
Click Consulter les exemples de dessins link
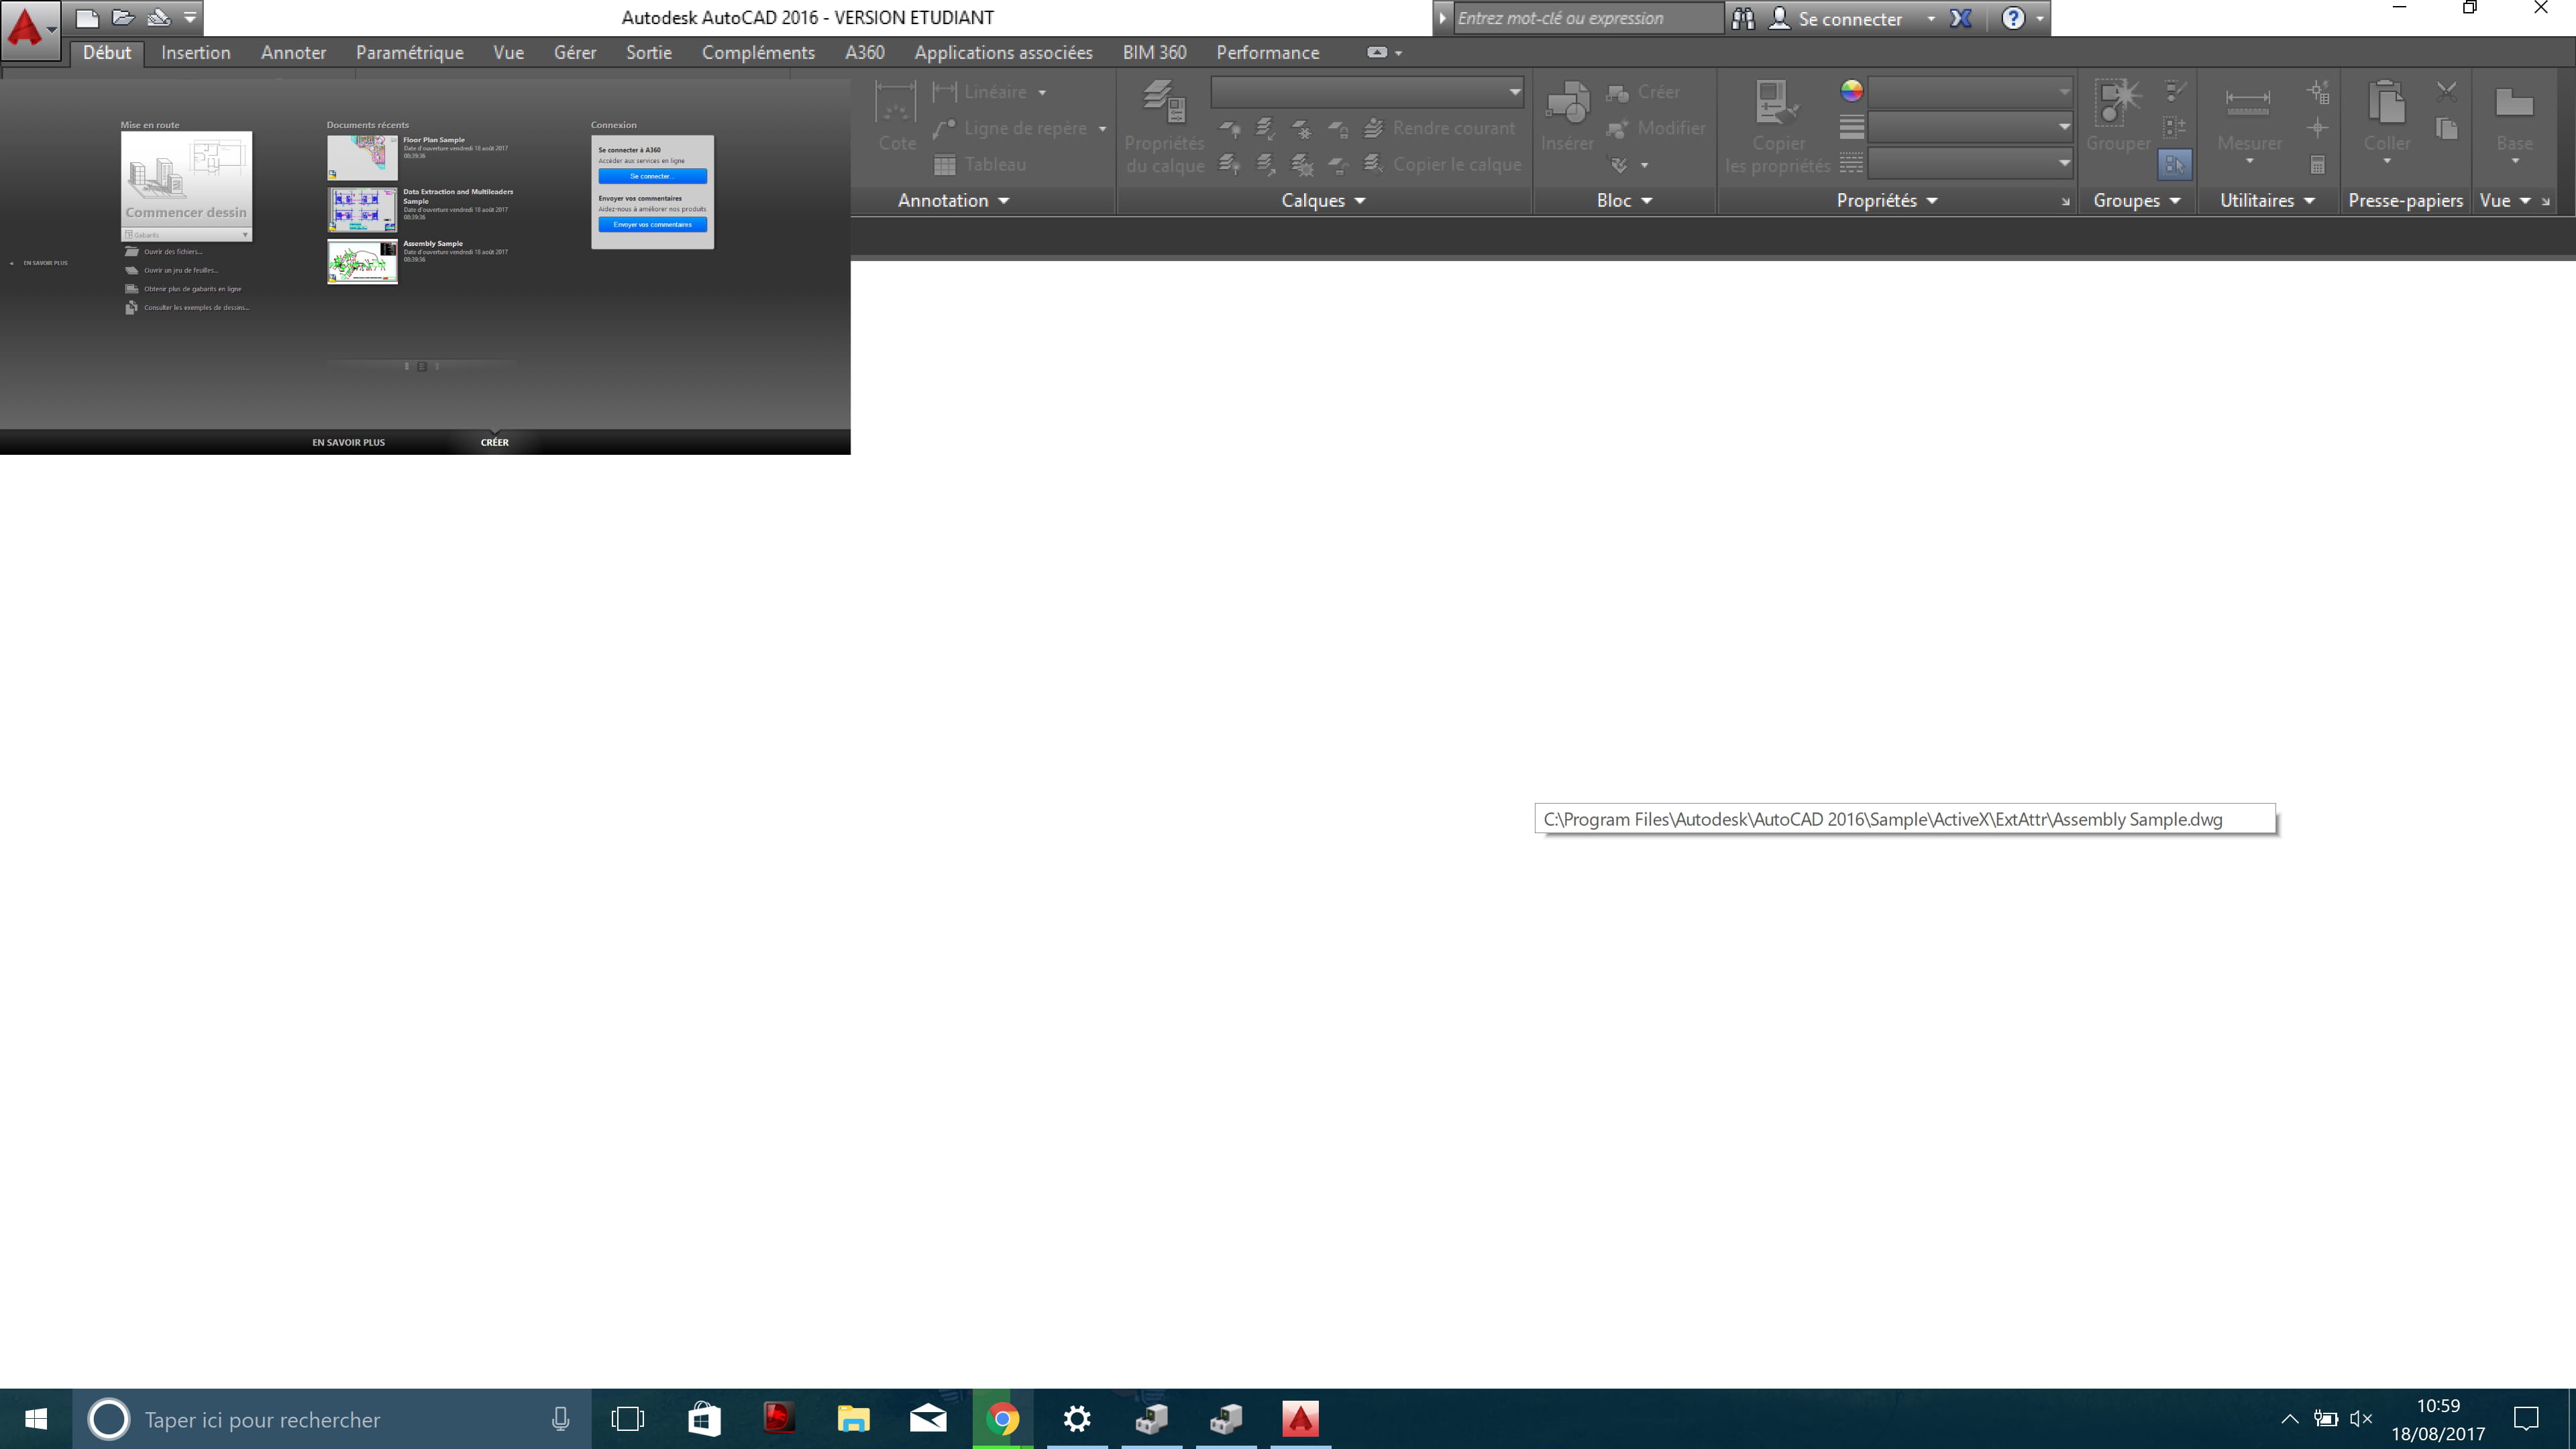196,308
